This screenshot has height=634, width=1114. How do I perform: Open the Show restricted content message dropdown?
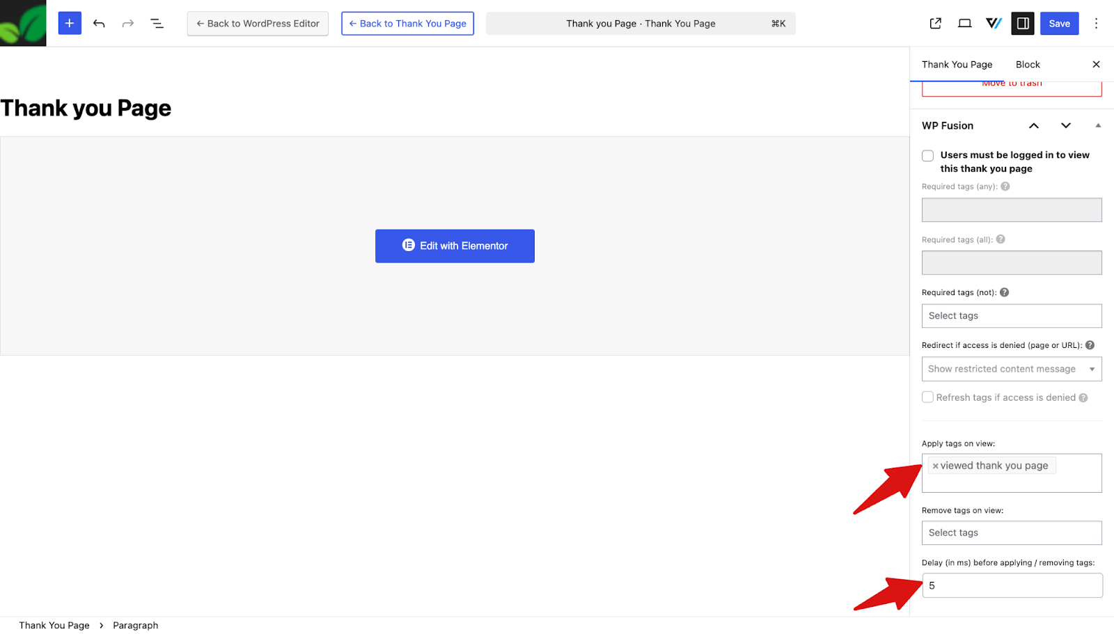tap(1011, 369)
